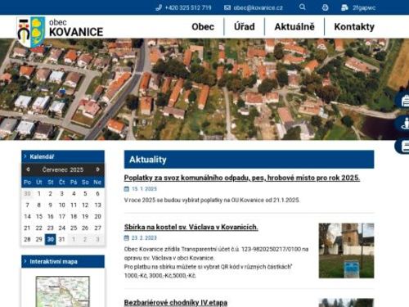Click the data box icon beside 2fgapwc
The height and width of the screenshot is (307, 409).
click(x=344, y=7)
